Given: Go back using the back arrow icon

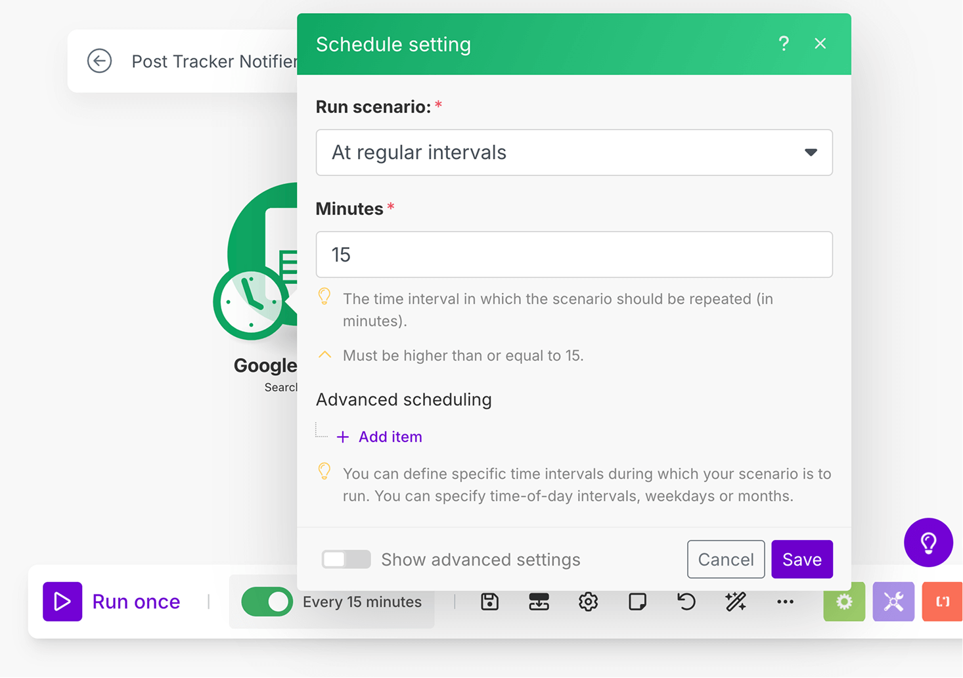Looking at the screenshot, I should coord(100,61).
